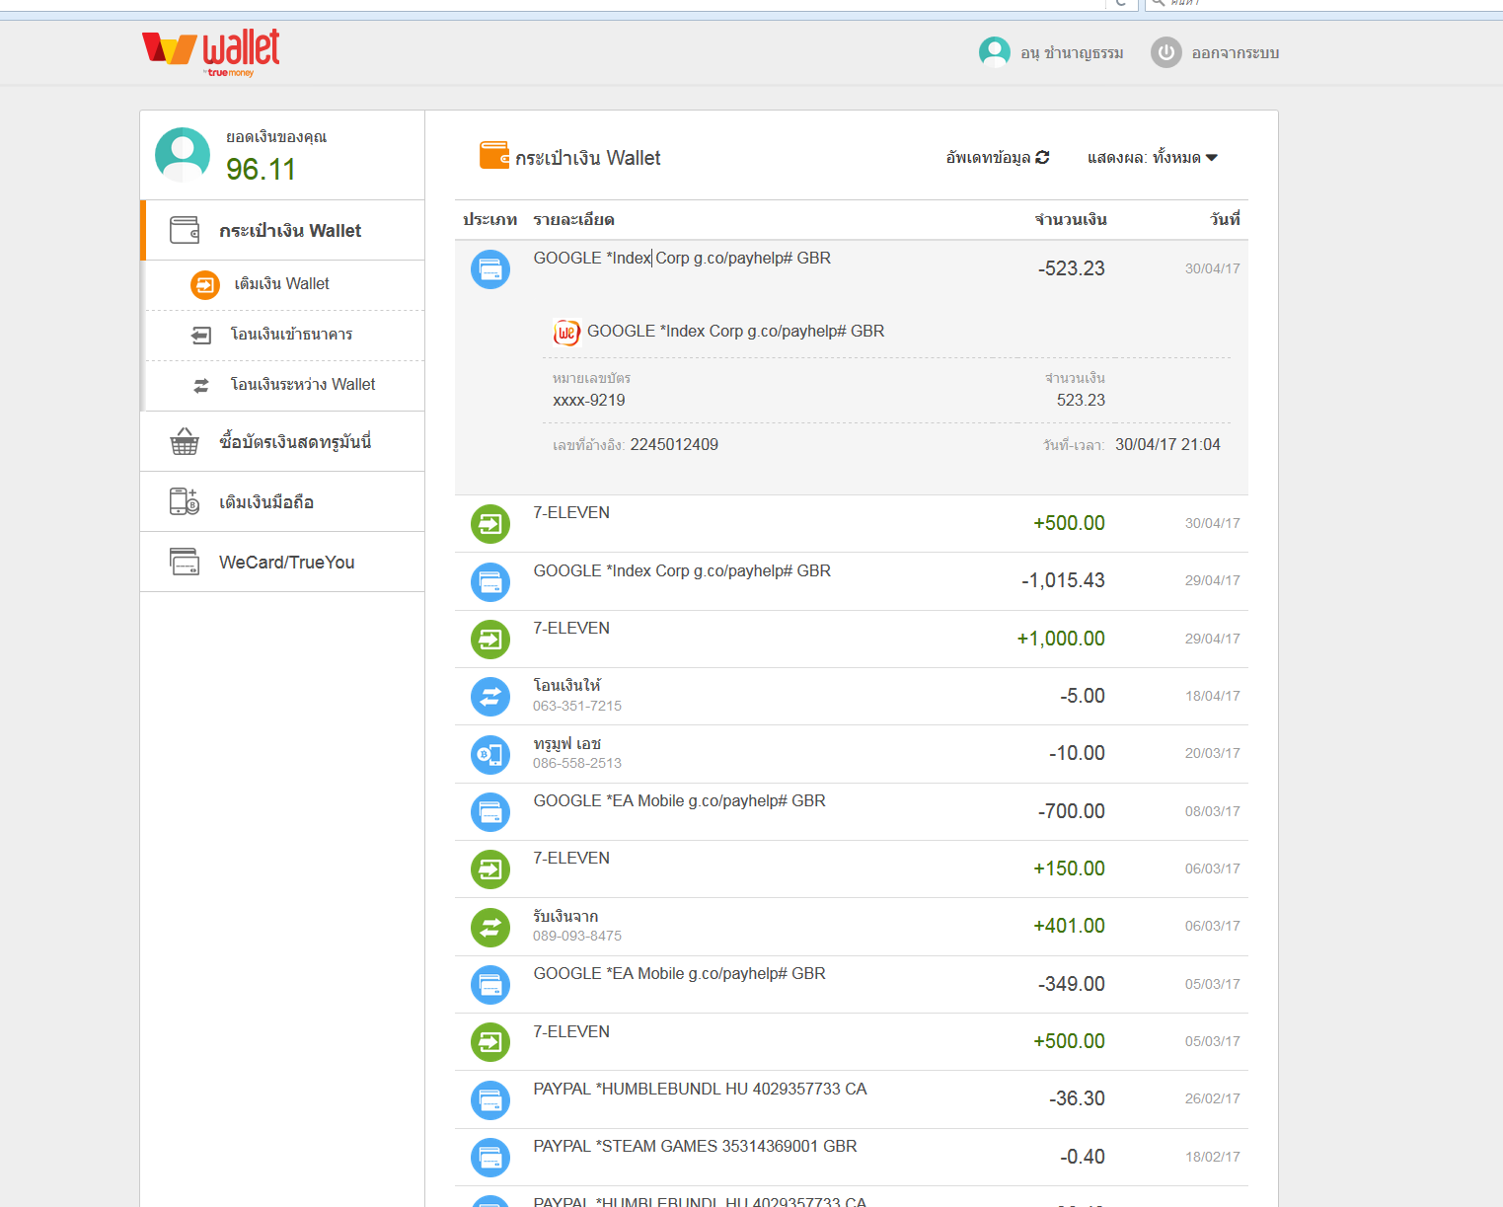The height and width of the screenshot is (1207, 1503).
Task: Click the Wallet-to-Wallet transfer arrows icon
Action: pos(201,386)
